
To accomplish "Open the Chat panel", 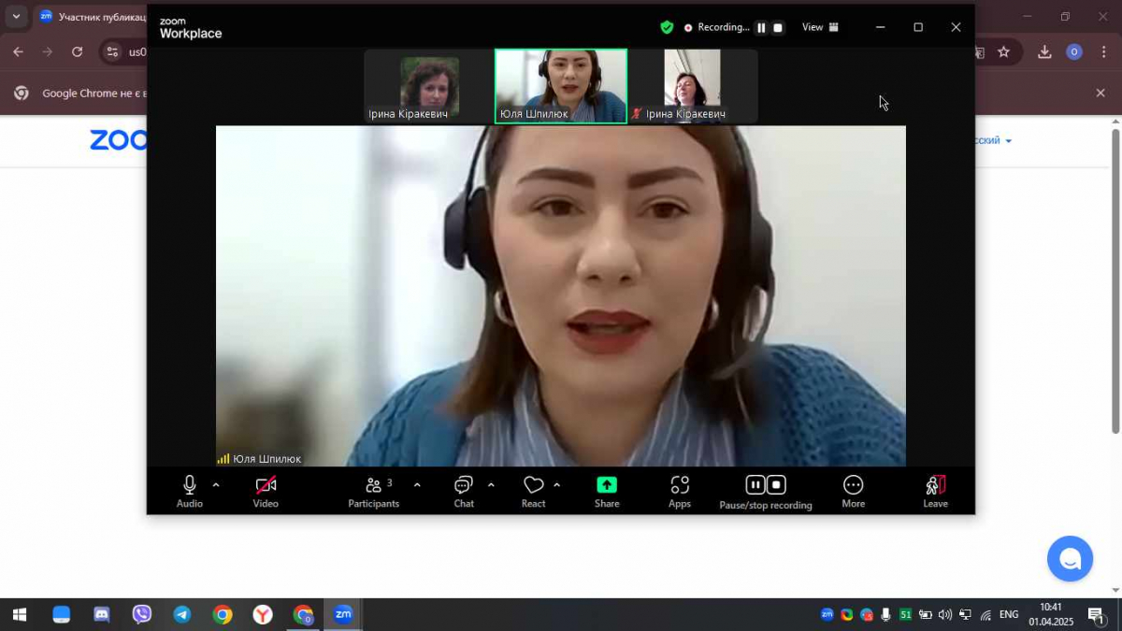I will [464, 491].
